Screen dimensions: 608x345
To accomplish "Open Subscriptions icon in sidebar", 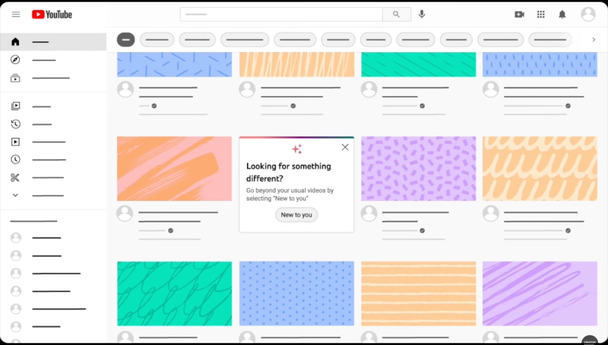I will 15,78.
